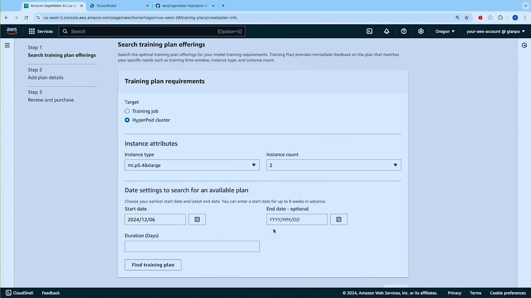Go back in browser history
Viewport: 531px width, 298px height.
[6, 18]
